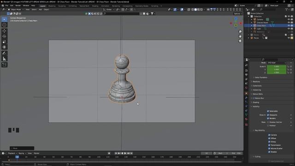Activate the Move tool
Image resolution: width=295 pixels, height=166 pixels.
pos(4,31)
